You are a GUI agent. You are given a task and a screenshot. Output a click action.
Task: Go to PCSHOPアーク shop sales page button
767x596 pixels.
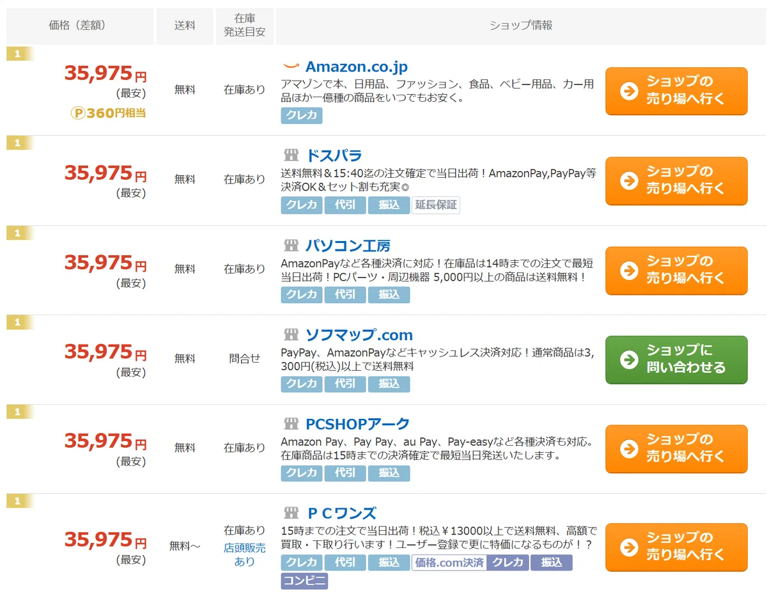tap(676, 449)
